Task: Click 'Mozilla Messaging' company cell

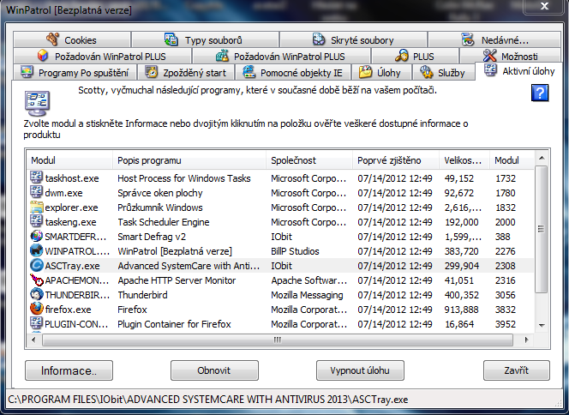Action: point(307,295)
